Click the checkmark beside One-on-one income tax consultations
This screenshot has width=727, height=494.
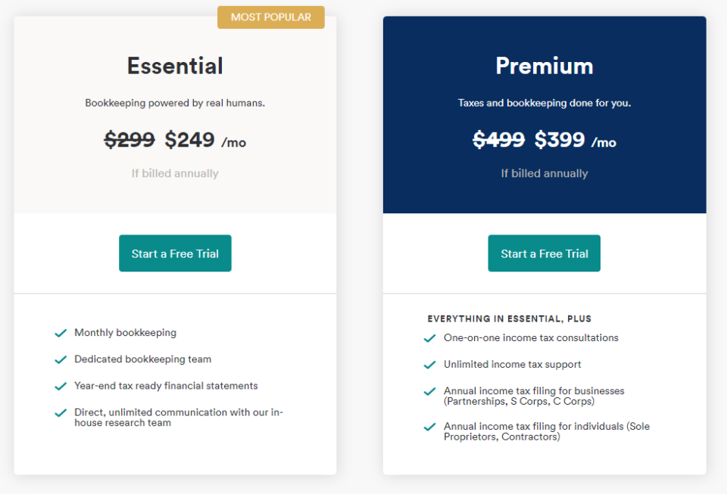tap(429, 338)
